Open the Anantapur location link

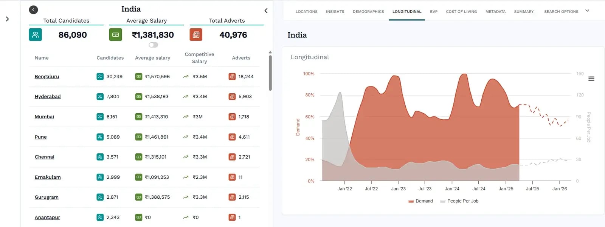[x=47, y=218]
